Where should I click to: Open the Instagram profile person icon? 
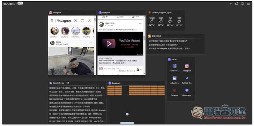(90, 21)
